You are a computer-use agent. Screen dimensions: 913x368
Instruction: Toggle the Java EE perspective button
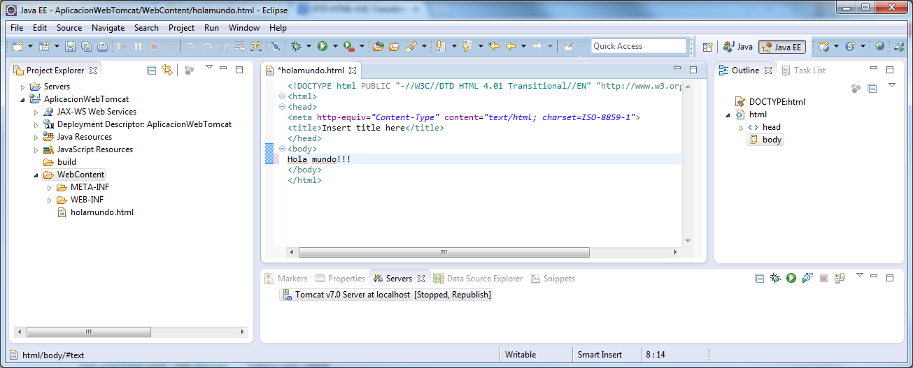coord(782,47)
